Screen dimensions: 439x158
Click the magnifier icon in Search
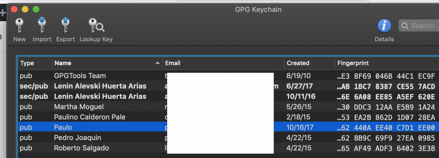pos(405,26)
